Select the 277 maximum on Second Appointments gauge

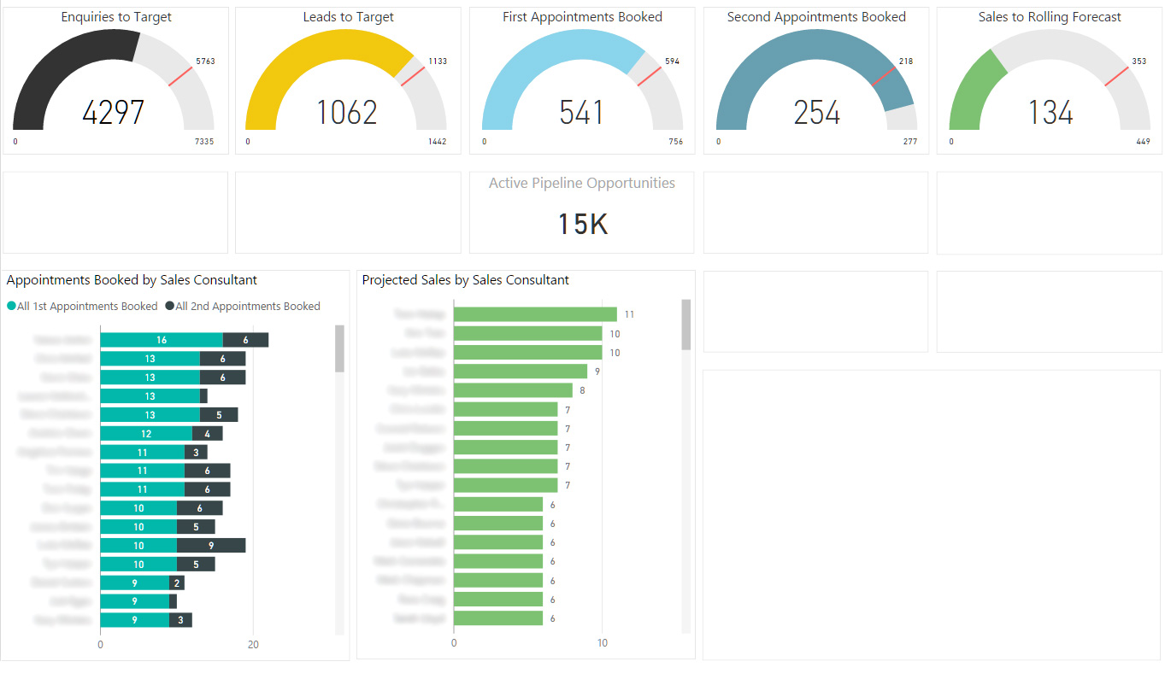click(909, 142)
